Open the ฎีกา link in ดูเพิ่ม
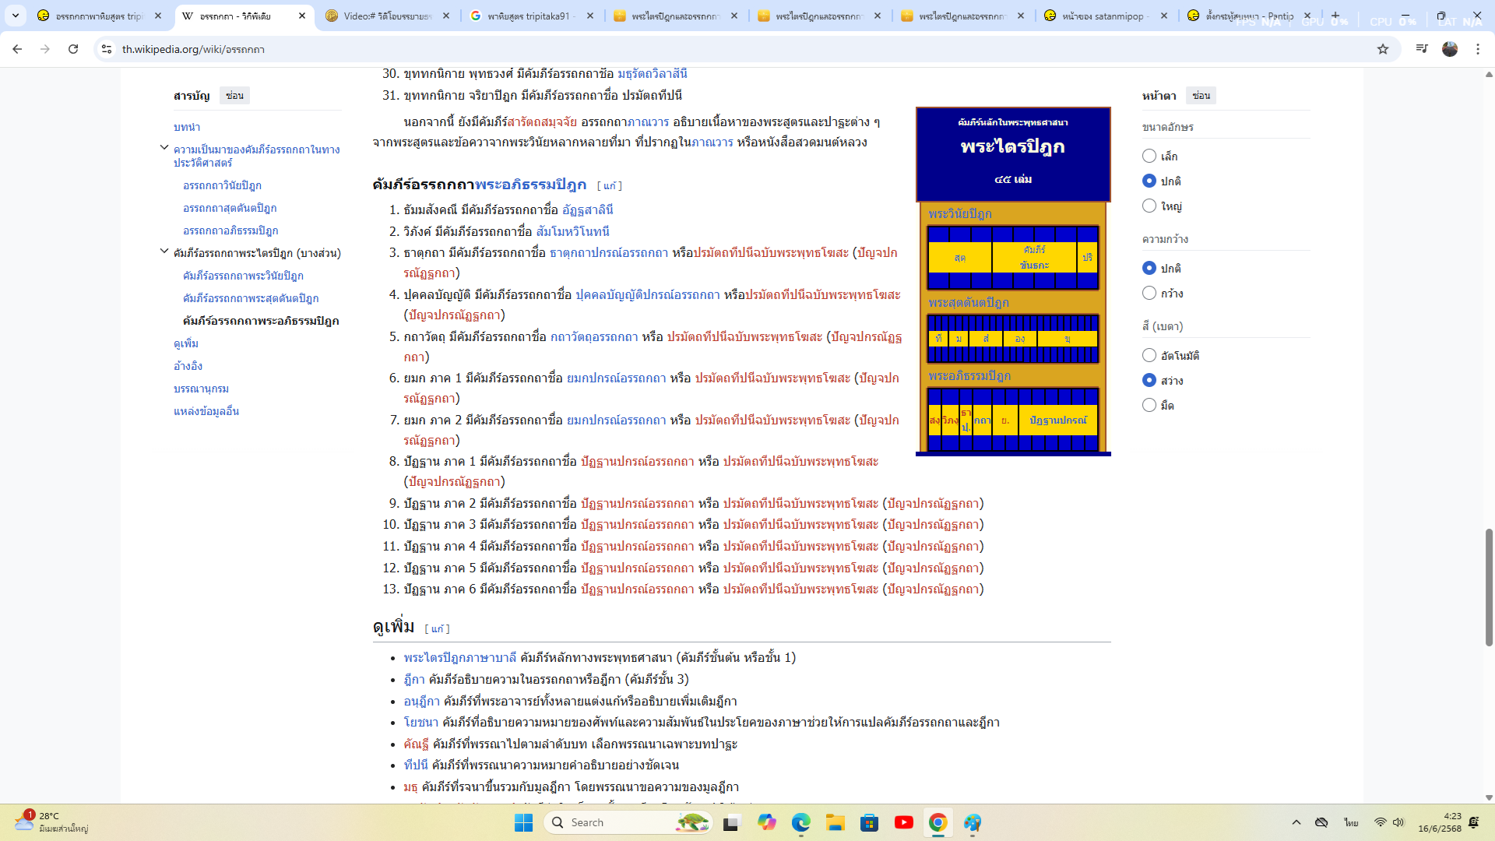Viewport: 1495px width, 841px height. [414, 680]
